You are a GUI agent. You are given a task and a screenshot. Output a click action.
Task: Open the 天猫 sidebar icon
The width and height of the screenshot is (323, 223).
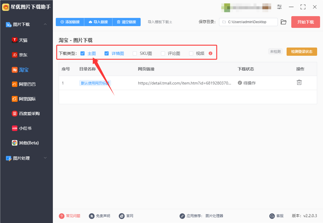tap(14, 40)
